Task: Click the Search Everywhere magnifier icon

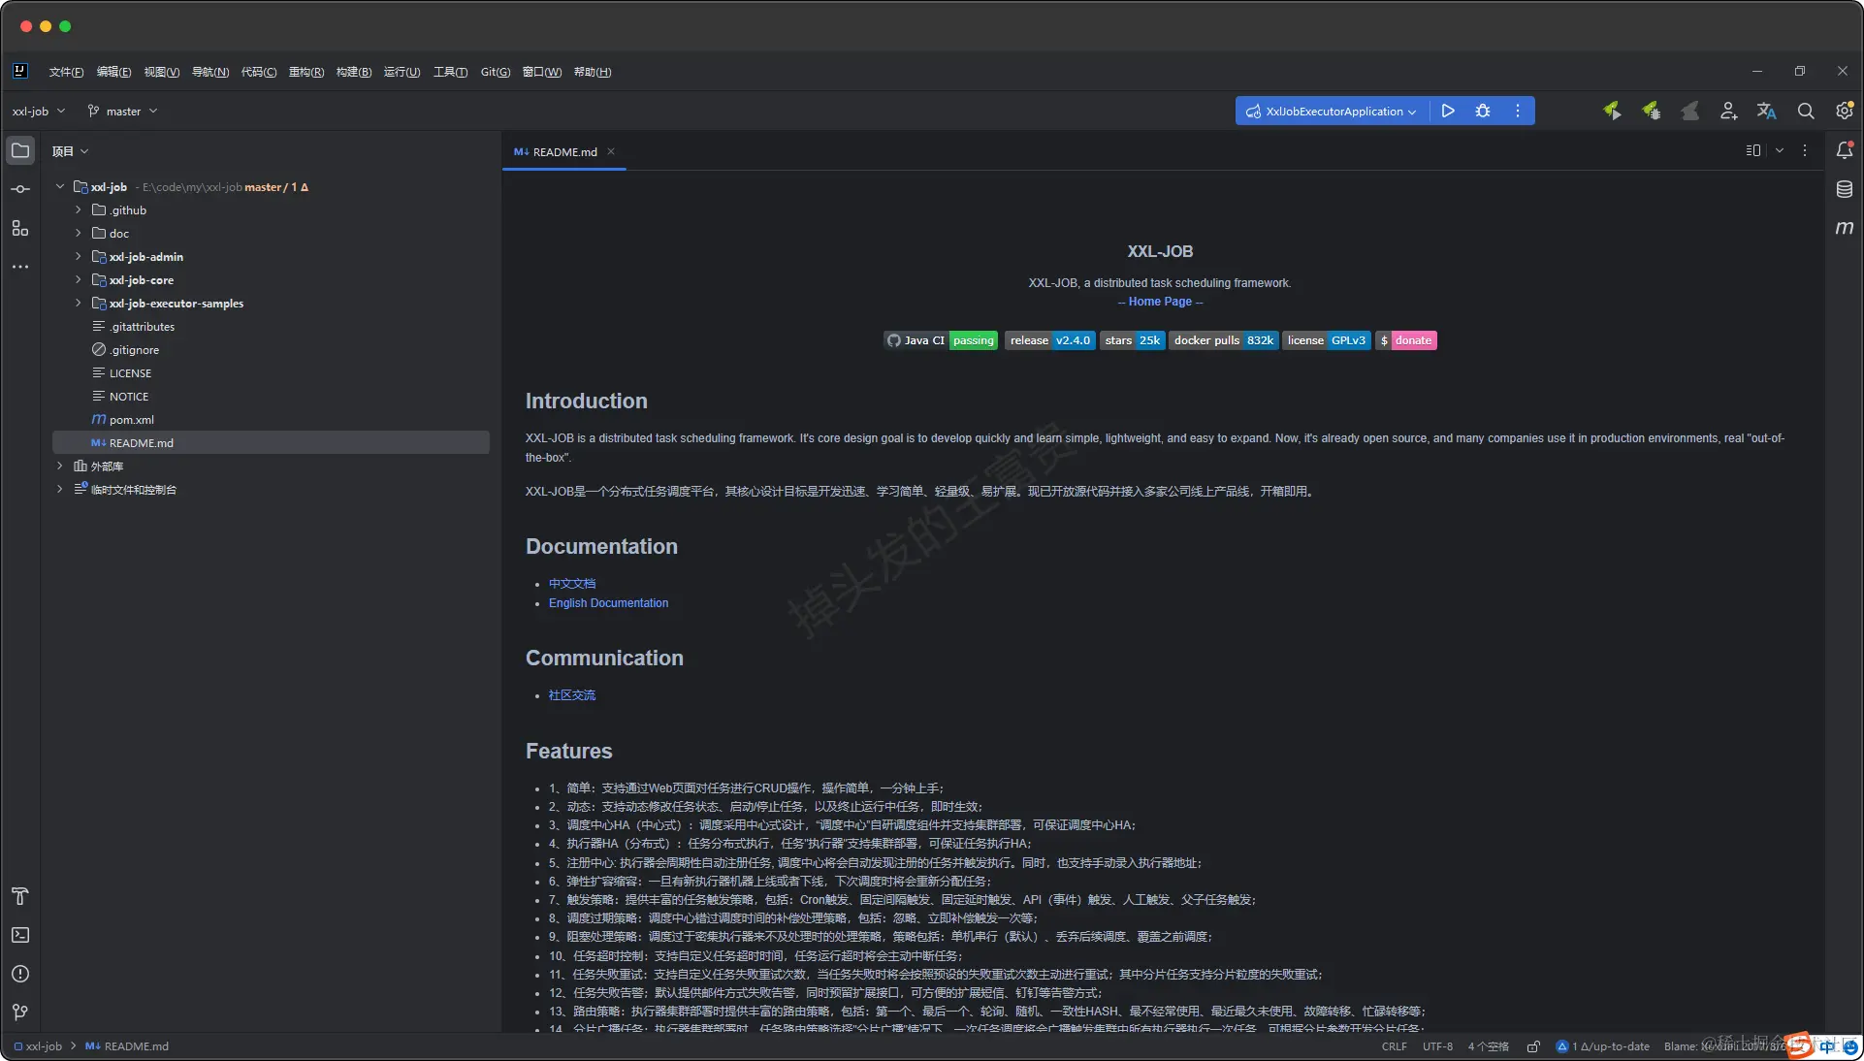Action: point(1805,111)
